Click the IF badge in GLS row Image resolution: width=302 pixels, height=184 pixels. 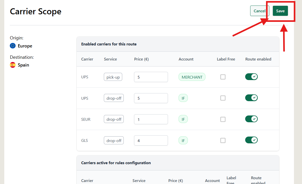click(183, 140)
